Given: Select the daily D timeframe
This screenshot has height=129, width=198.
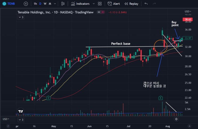Looking at the screenshot, I should point(40,4).
